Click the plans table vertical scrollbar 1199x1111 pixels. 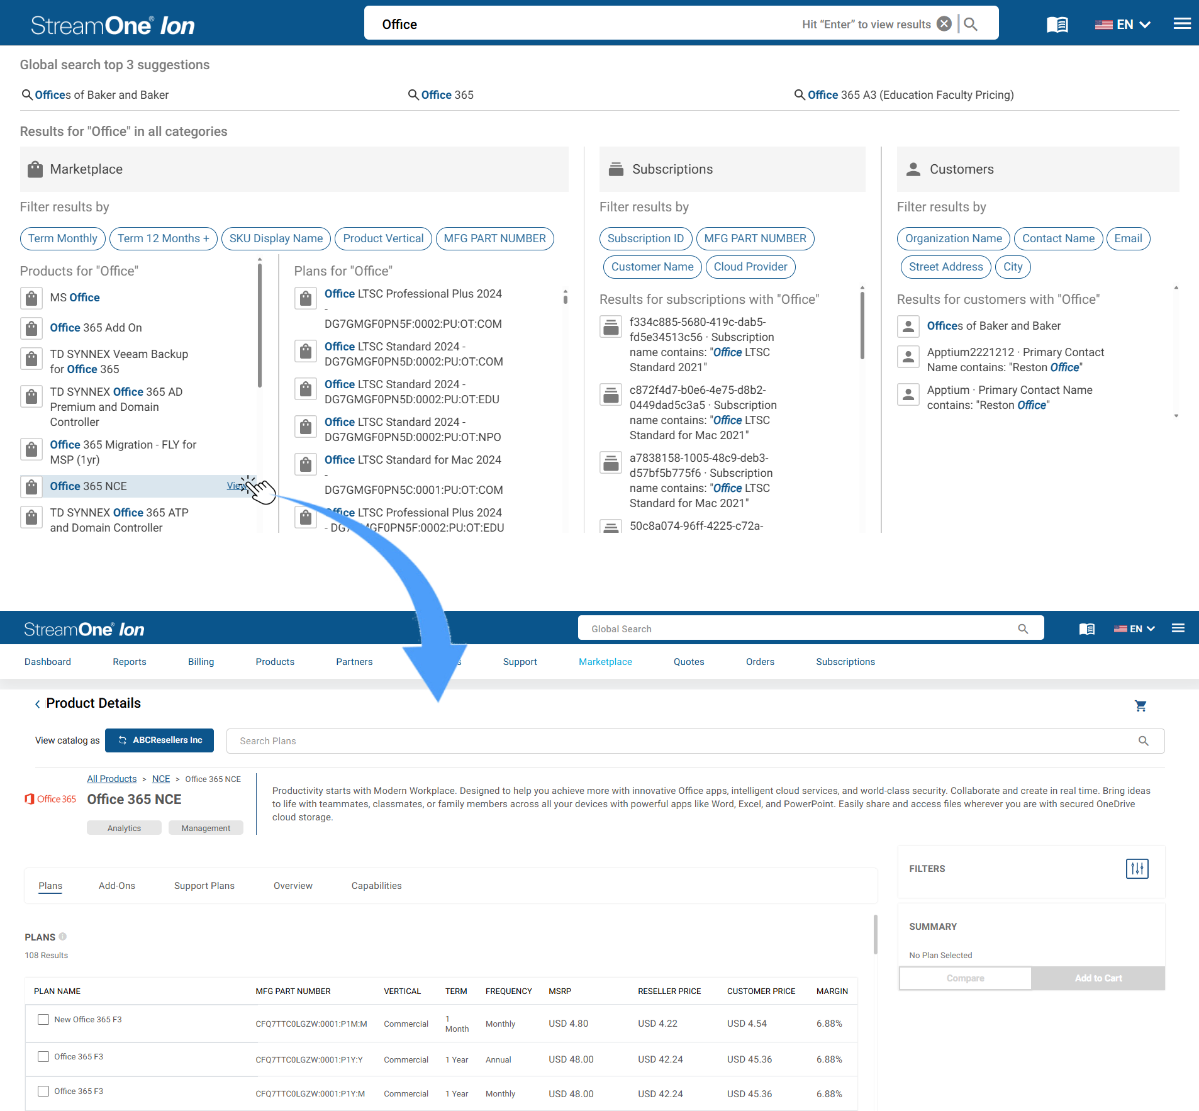point(875,935)
